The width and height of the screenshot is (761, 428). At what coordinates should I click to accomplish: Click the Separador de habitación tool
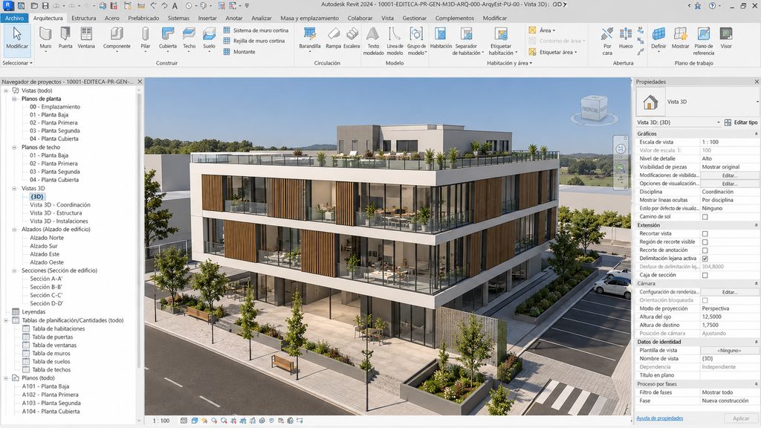(x=467, y=42)
